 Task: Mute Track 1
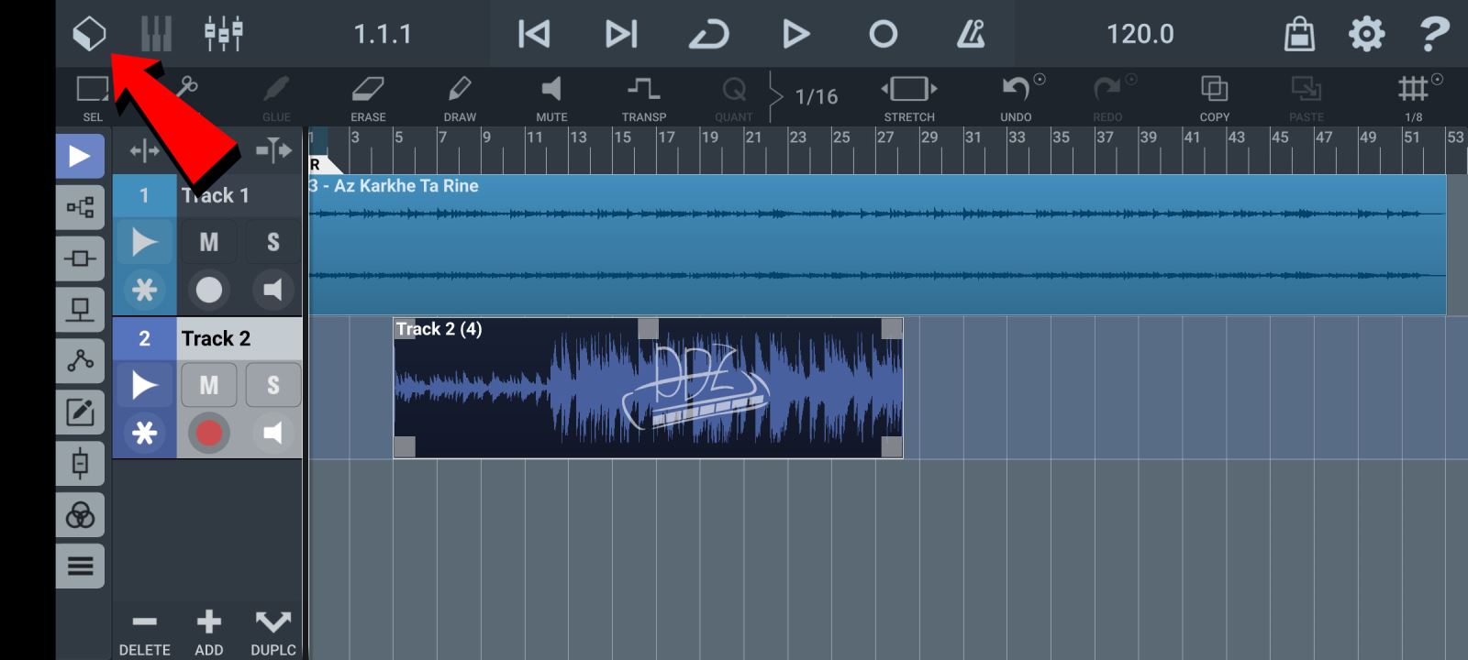click(209, 242)
